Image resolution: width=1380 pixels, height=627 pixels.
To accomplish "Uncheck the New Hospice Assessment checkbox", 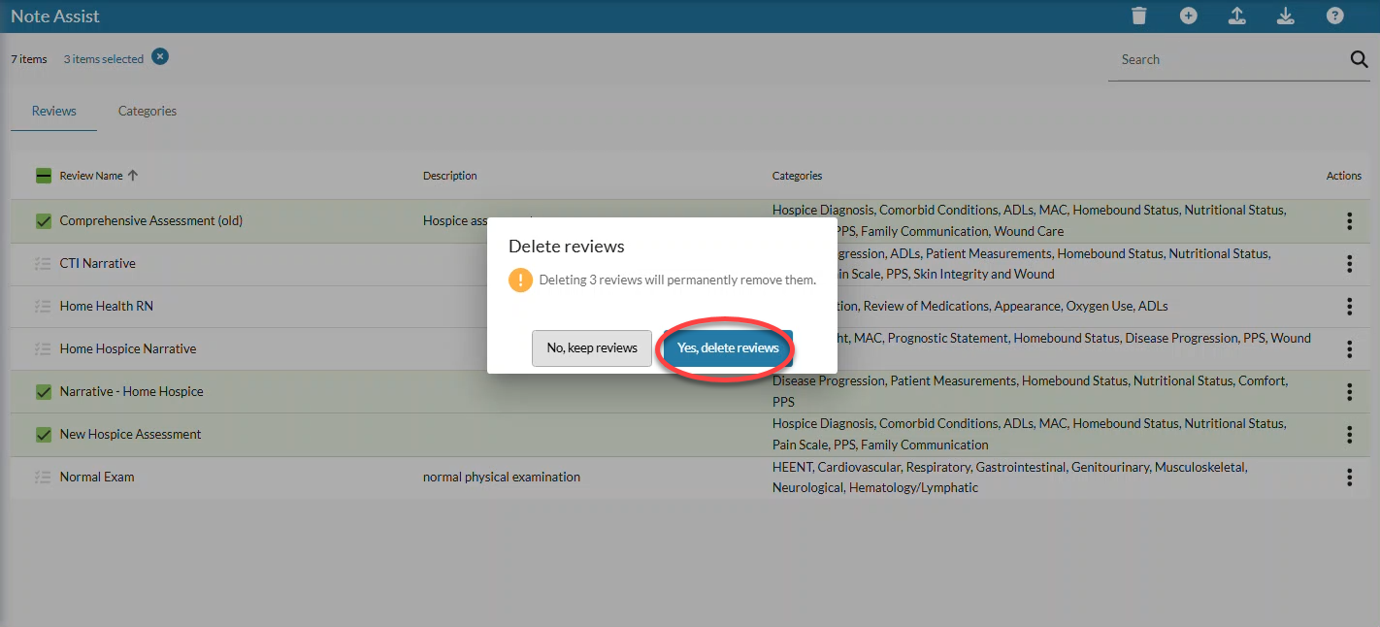I will click(44, 434).
